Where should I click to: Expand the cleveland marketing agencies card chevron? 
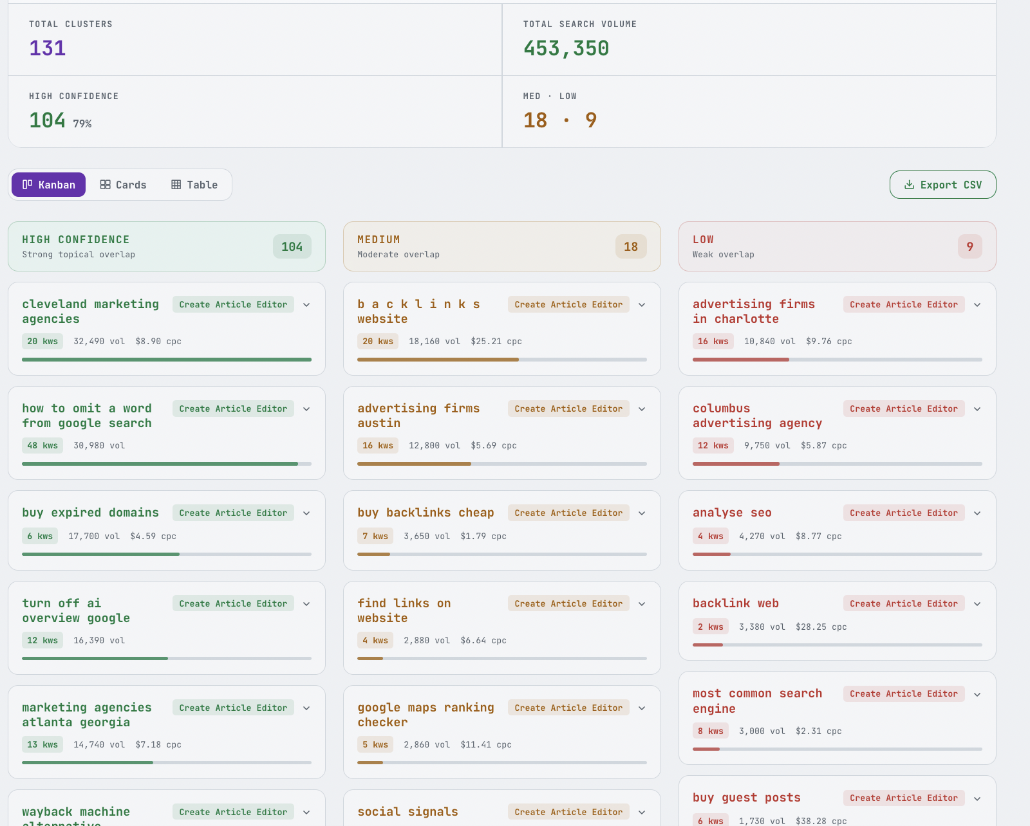pos(306,305)
